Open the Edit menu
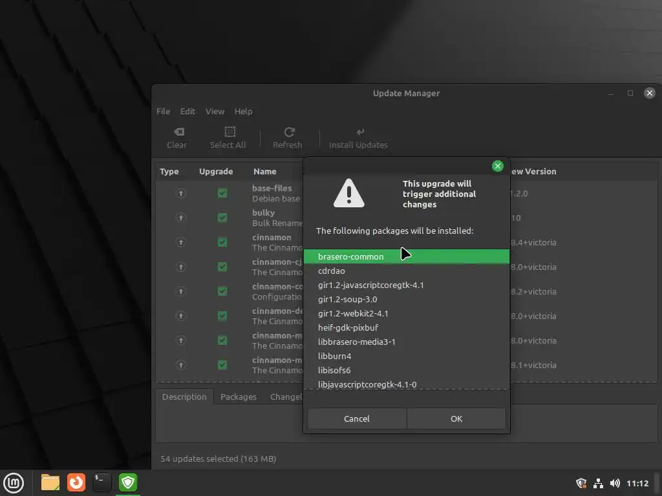The width and height of the screenshot is (662, 496). tap(188, 111)
